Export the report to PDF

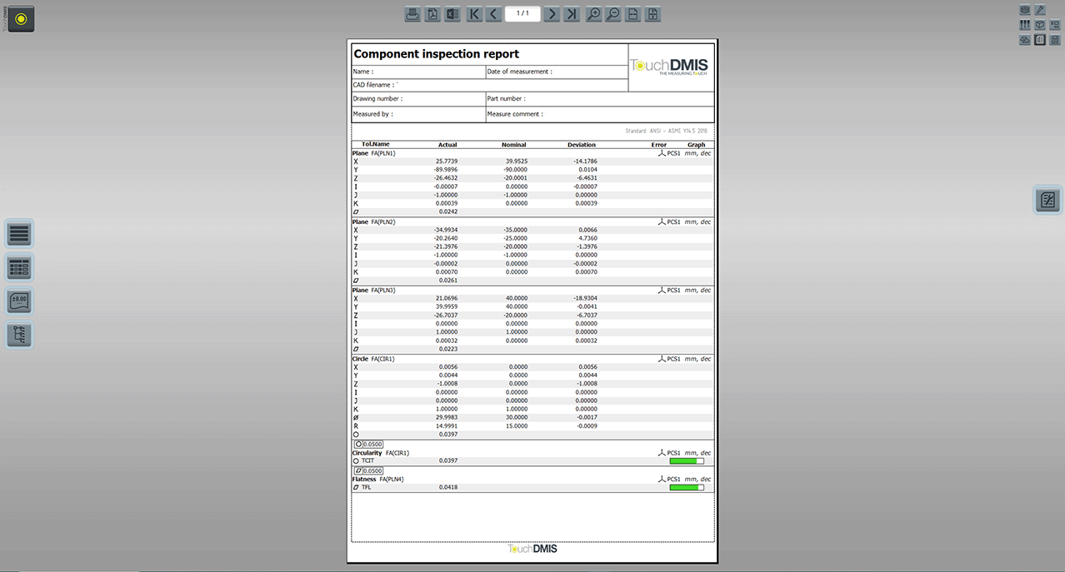coord(432,14)
